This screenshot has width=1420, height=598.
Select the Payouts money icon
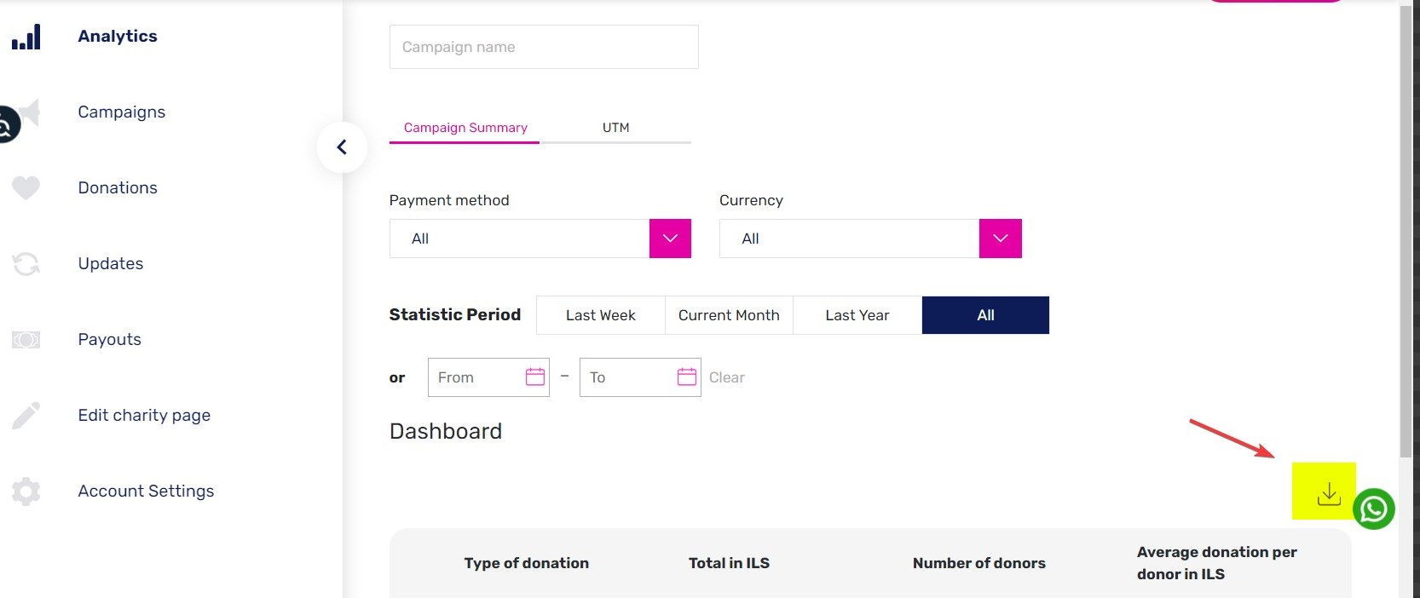tap(26, 340)
